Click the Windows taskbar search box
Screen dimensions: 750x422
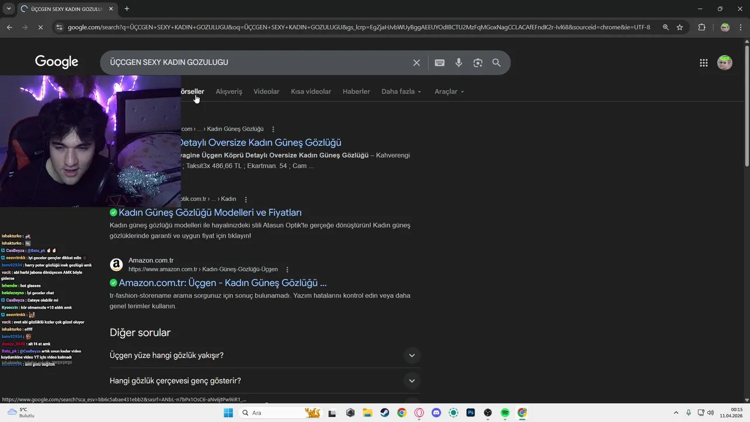[280, 413]
